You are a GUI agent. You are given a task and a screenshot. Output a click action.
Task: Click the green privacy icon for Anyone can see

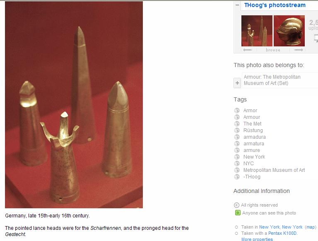coord(238,213)
